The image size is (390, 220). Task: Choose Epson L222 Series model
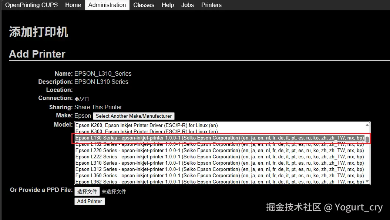220,157
